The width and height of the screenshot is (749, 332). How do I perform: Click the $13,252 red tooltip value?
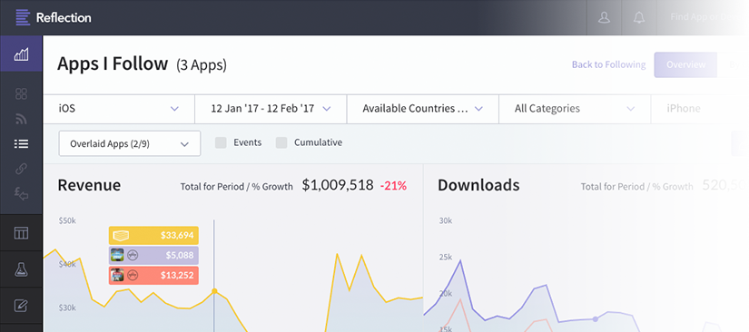177,275
